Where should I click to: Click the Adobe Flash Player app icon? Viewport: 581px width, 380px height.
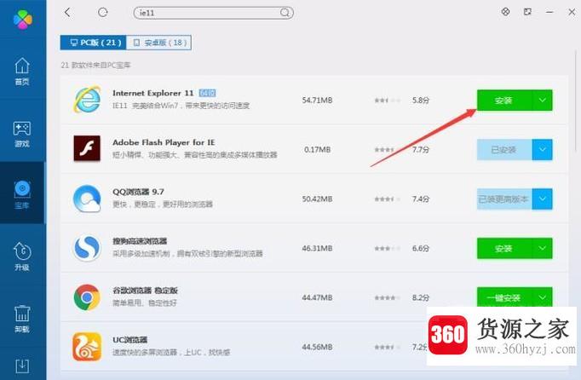tap(87, 148)
